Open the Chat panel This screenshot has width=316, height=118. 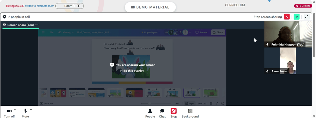click(x=162, y=113)
